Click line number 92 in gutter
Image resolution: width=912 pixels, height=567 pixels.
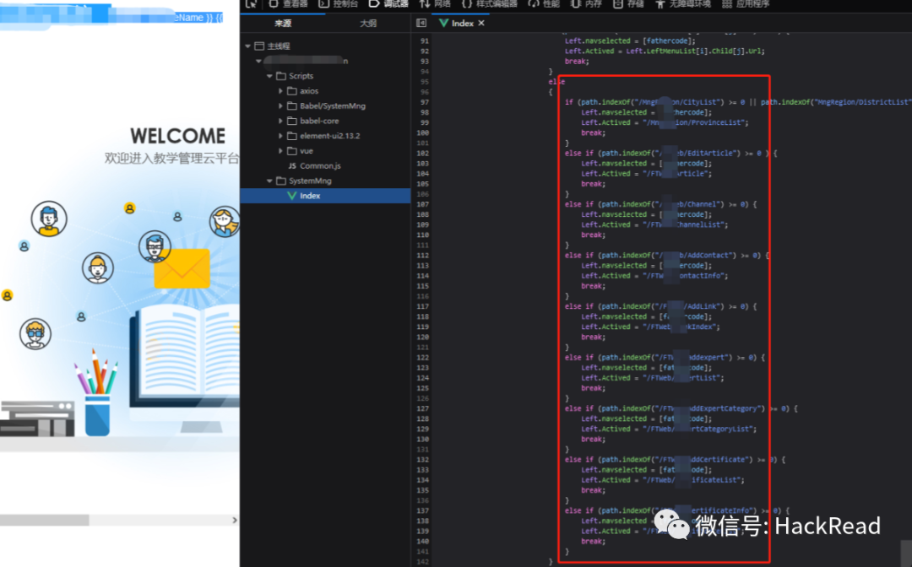pyautogui.click(x=424, y=51)
